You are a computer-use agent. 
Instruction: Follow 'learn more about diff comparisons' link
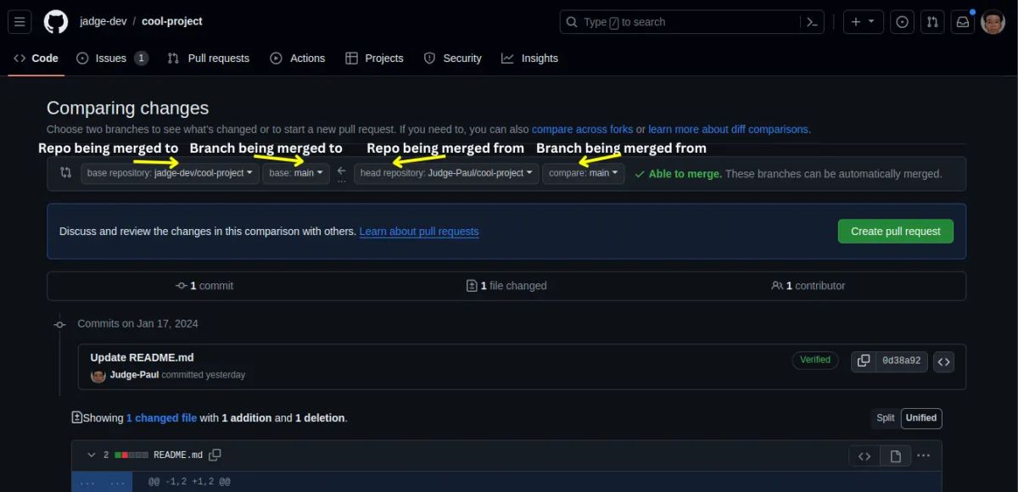(728, 130)
